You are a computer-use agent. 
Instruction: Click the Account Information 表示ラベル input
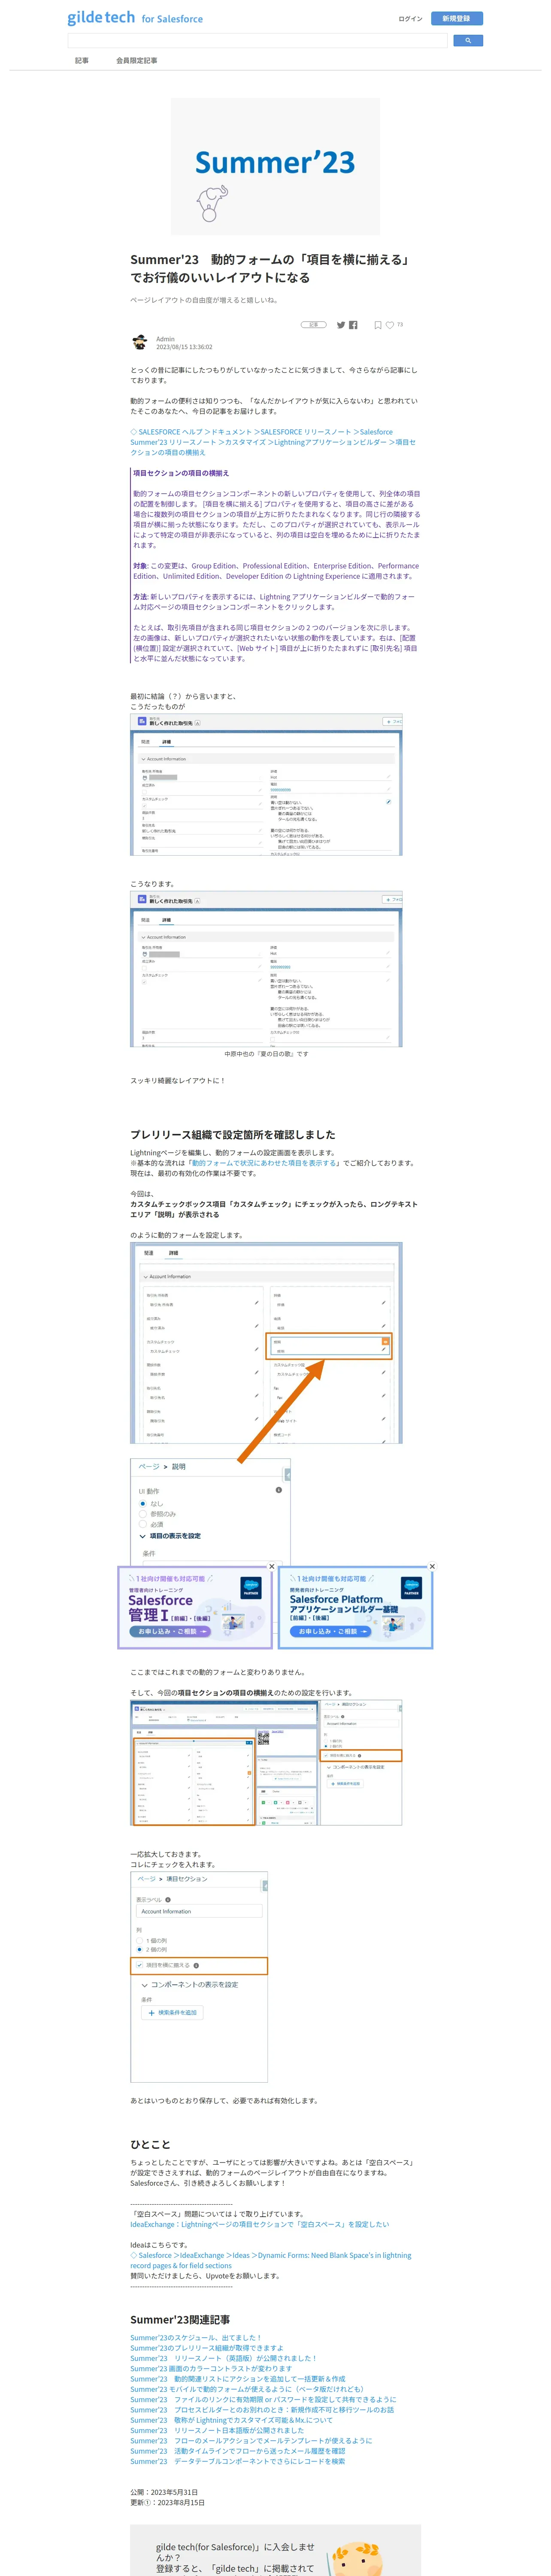pos(199,1911)
